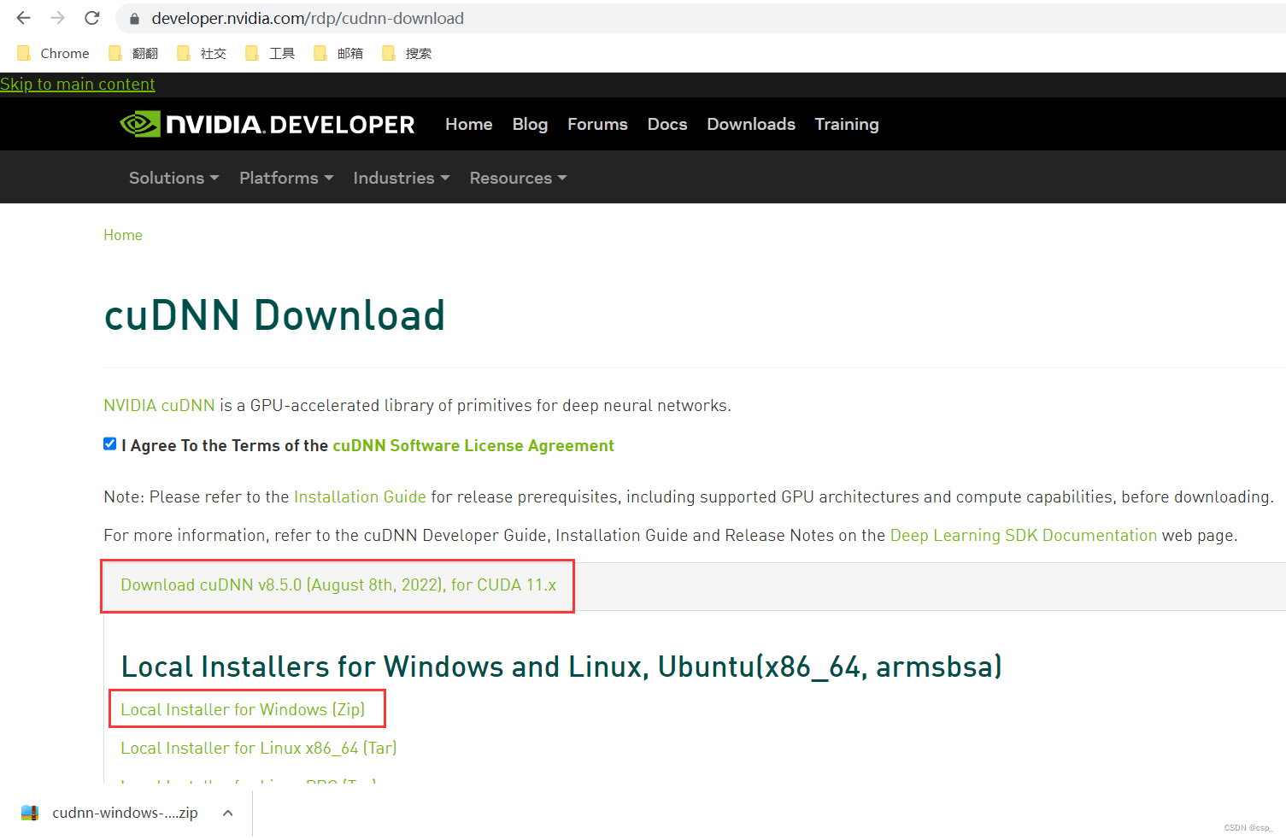Open the Installation Guide link
This screenshot has height=840, width=1286.
[360, 496]
